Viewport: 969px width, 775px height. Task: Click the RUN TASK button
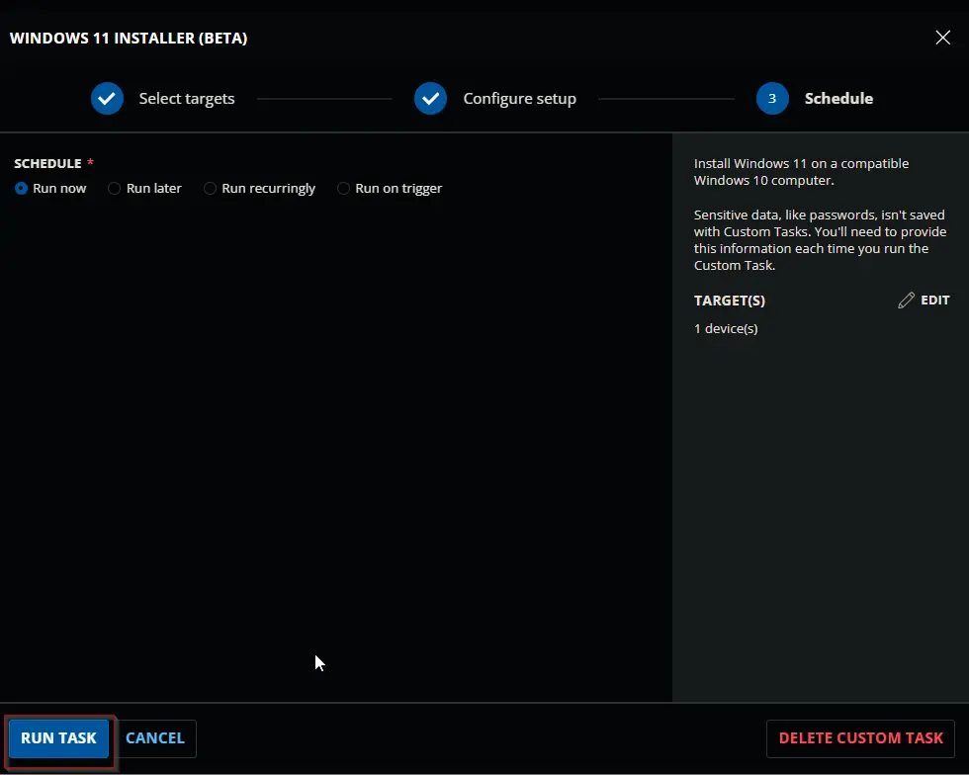tap(58, 737)
